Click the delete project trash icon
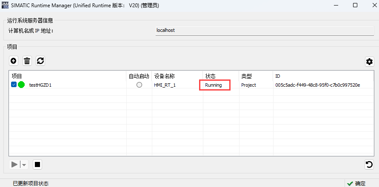 (27, 61)
